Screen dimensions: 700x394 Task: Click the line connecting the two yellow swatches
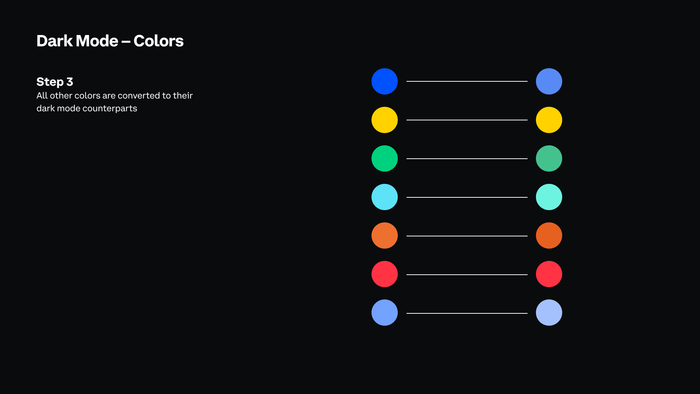point(467,120)
